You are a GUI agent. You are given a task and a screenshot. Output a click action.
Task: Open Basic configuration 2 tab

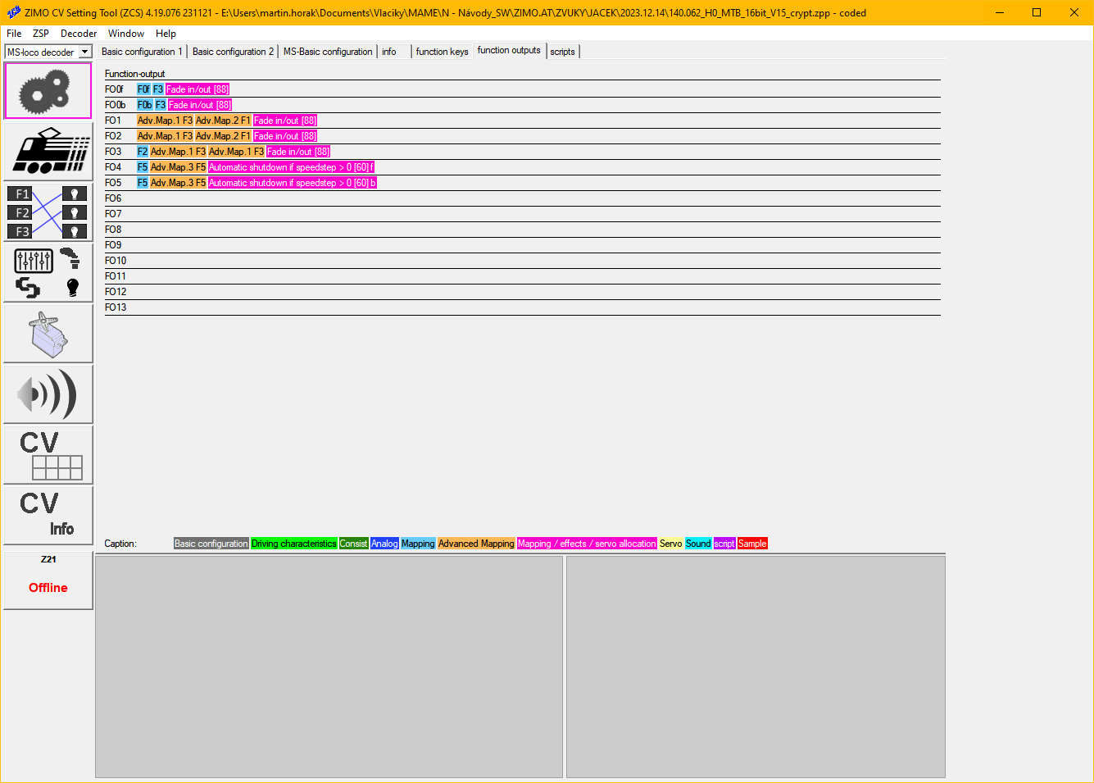tap(233, 52)
